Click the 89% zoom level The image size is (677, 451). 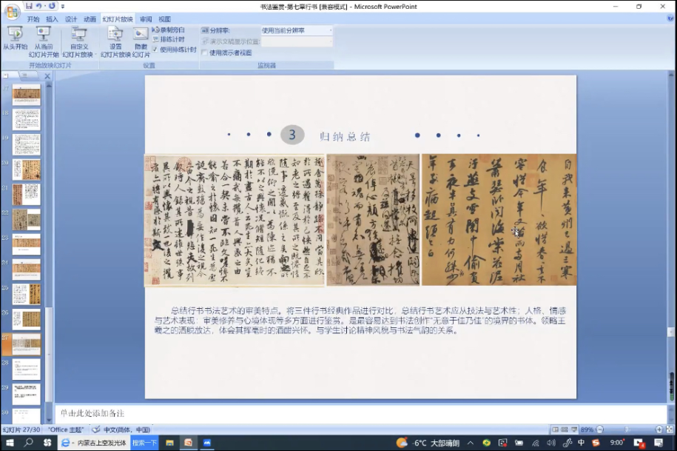click(587, 430)
